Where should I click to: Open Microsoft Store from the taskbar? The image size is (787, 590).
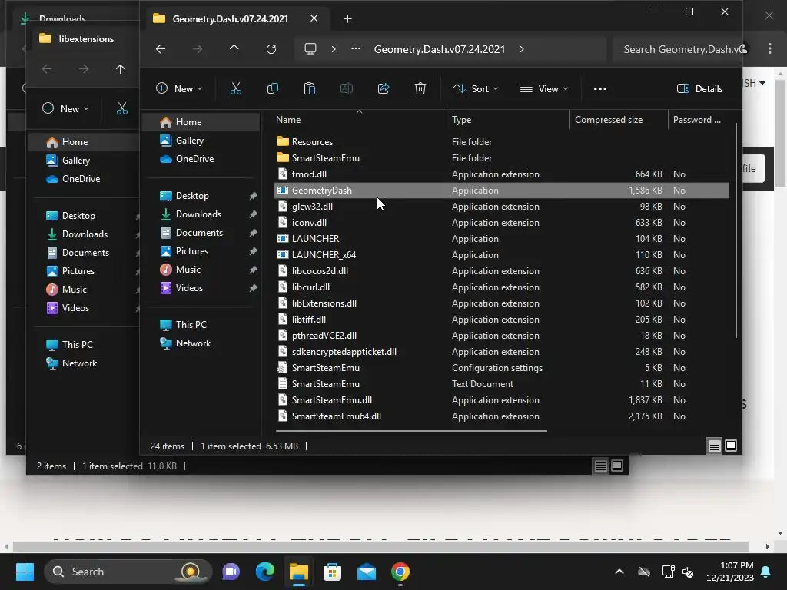tap(332, 572)
